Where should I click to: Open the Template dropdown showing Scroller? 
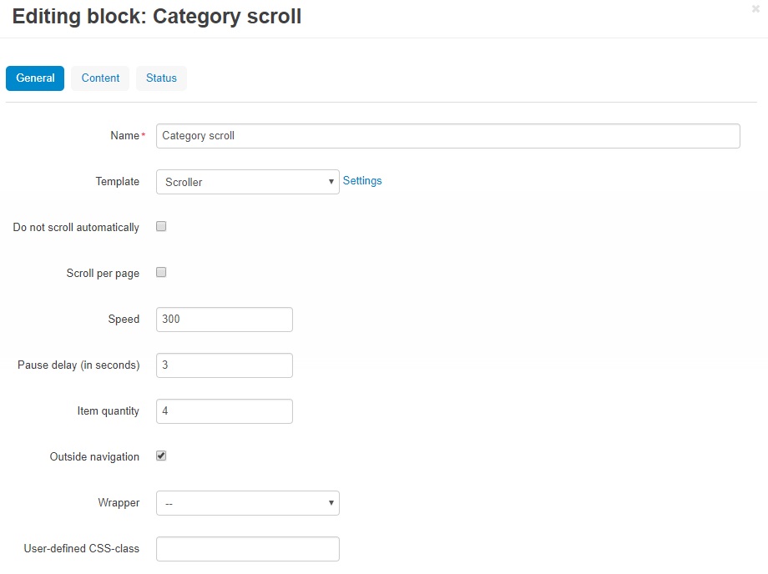247,182
